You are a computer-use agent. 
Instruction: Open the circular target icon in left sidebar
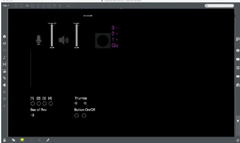point(4,43)
